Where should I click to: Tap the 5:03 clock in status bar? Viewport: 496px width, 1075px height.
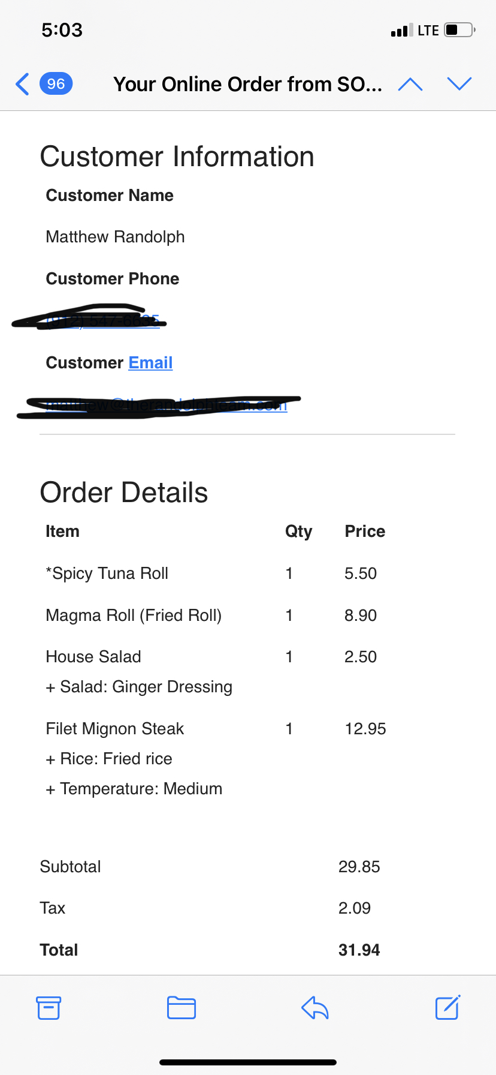pos(62,30)
